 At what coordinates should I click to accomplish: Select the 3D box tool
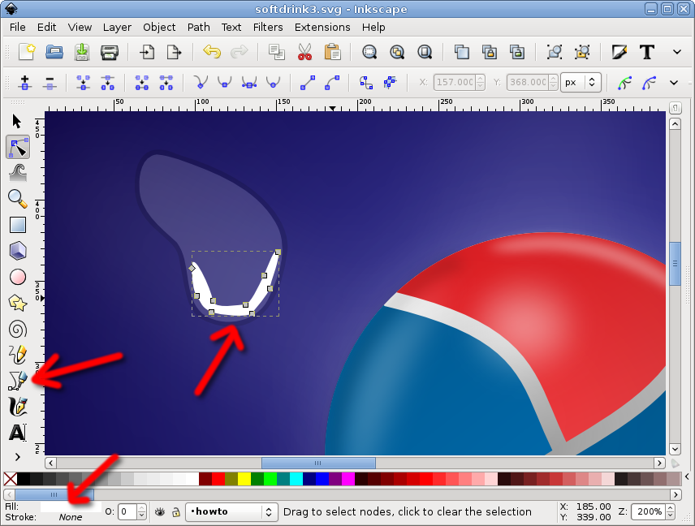tap(18, 251)
